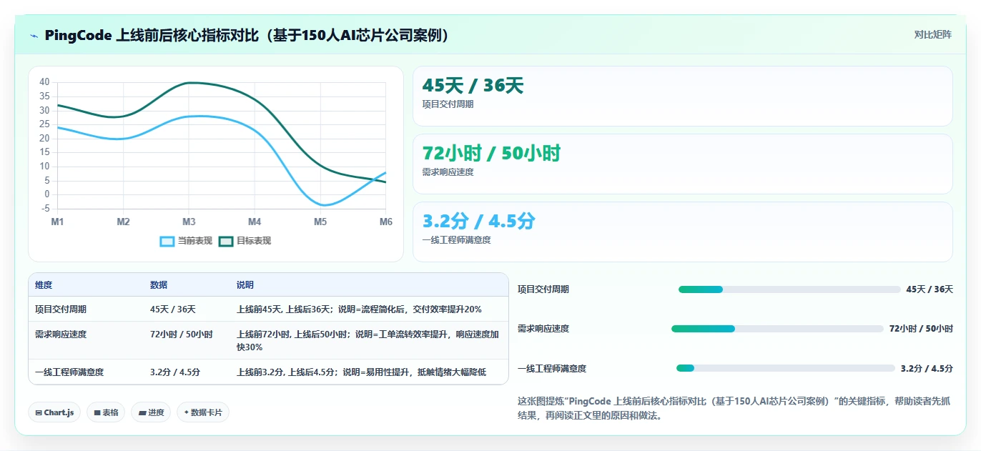981x451 pixels.
Task: Click table cell 3.2分 / 4.5分
Action: coord(175,372)
